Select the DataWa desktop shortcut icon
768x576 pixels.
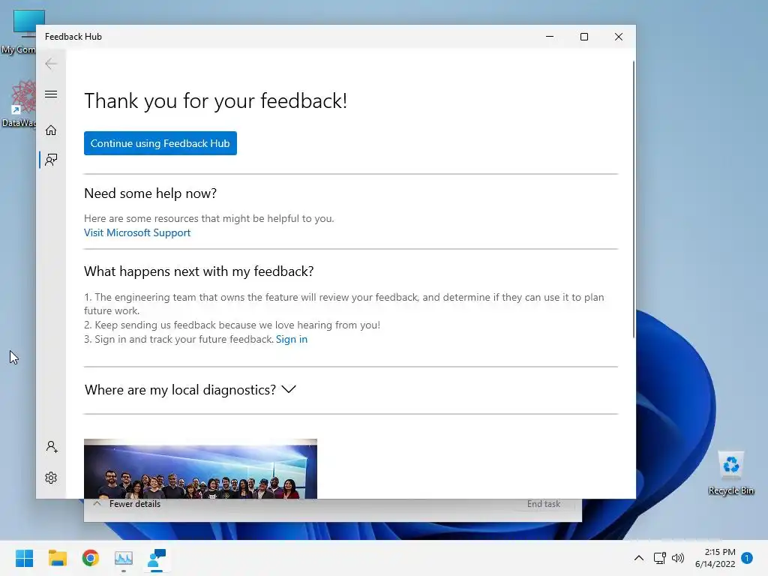(19, 103)
